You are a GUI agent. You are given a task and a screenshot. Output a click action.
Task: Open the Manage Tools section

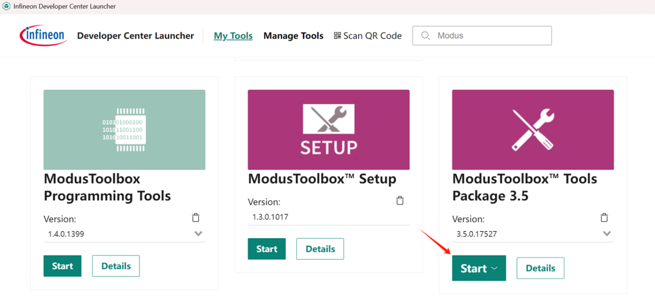[x=293, y=36]
